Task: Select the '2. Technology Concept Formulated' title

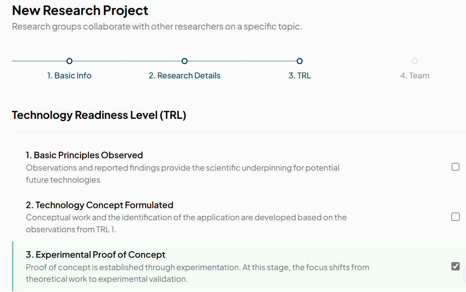Action: (x=99, y=205)
